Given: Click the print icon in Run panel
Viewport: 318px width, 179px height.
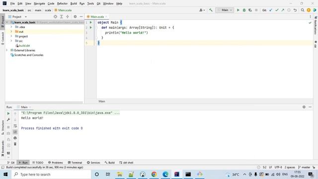Looking at the screenshot, I should click(15, 138).
